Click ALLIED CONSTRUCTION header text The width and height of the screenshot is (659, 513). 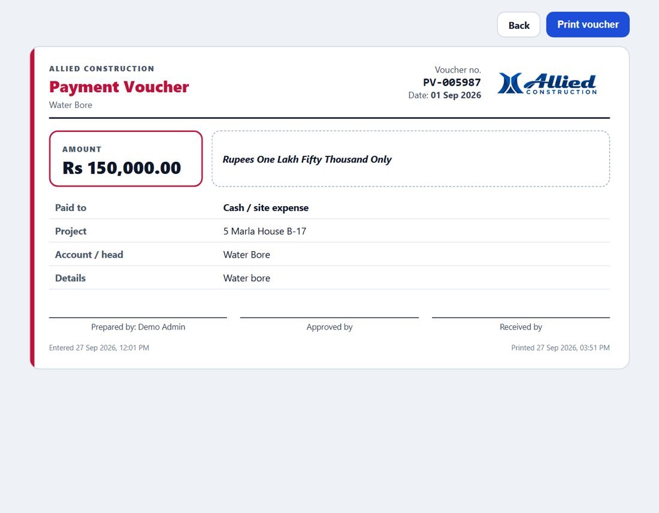coord(102,68)
